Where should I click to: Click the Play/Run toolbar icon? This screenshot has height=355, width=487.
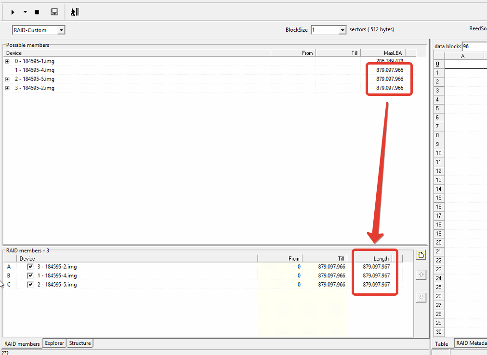pos(13,12)
